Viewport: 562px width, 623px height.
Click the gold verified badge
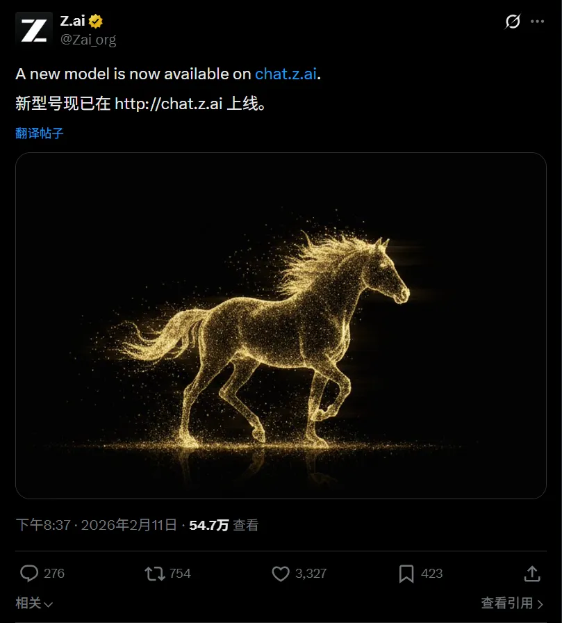(96, 21)
